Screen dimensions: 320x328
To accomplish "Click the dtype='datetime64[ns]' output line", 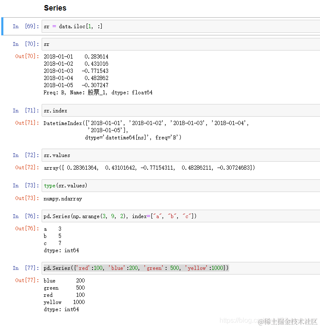I will (x=133, y=137).
